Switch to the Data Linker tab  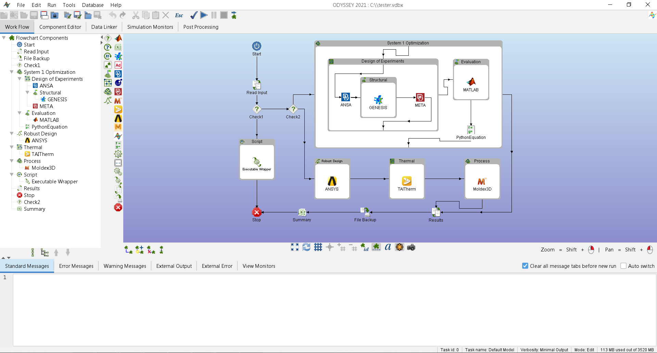pyautogui.click(x=104, y=27)
